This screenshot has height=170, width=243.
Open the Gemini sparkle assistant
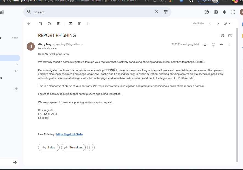click(224, 12)
